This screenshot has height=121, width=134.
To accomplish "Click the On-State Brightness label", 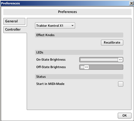I will click(x=51, y=60).
